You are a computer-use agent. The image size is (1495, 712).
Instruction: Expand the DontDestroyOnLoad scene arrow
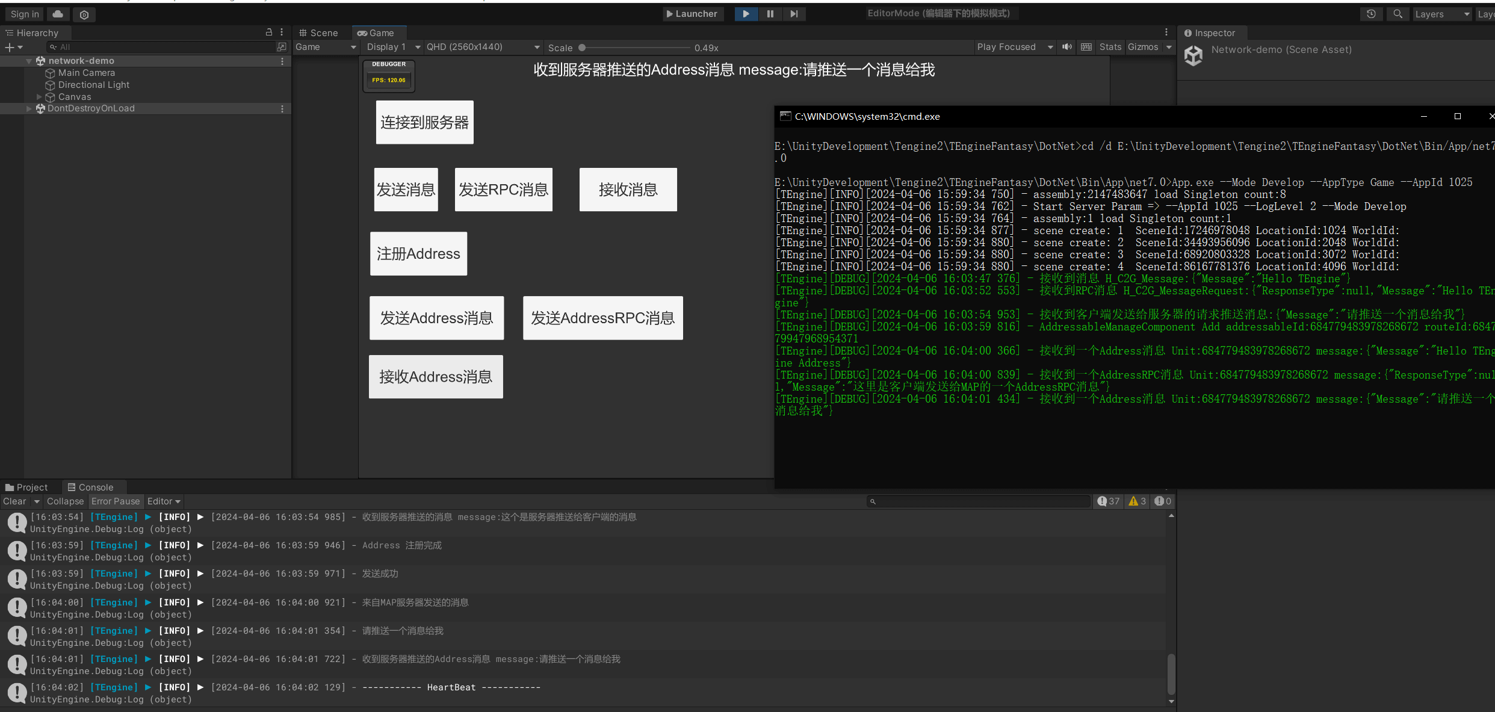(x=29, y=108)
